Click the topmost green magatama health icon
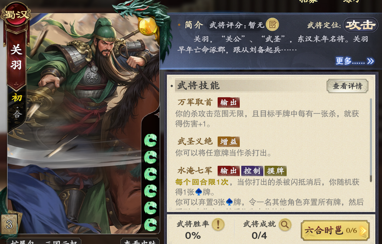This screenshot has width=382, height=244. pyautogui.click(x=150, y=140)
